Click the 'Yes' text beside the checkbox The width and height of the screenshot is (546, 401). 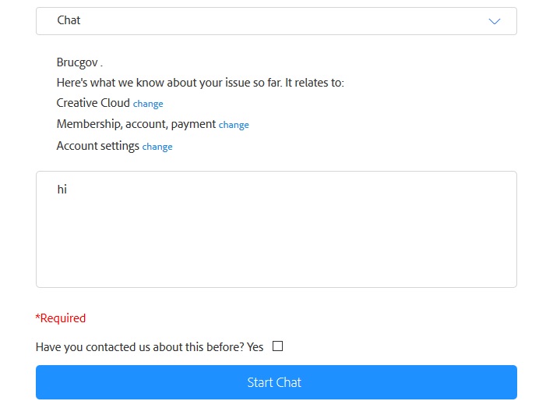click(255, 347)
